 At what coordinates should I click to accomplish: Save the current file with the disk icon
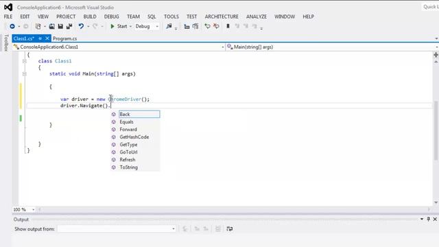click(x=60, y=26)
